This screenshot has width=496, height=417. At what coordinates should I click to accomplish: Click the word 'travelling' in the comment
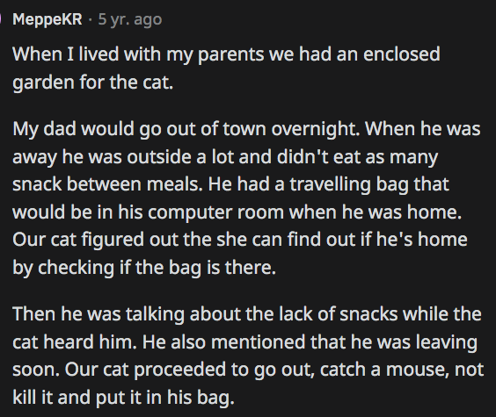point(331,184)
